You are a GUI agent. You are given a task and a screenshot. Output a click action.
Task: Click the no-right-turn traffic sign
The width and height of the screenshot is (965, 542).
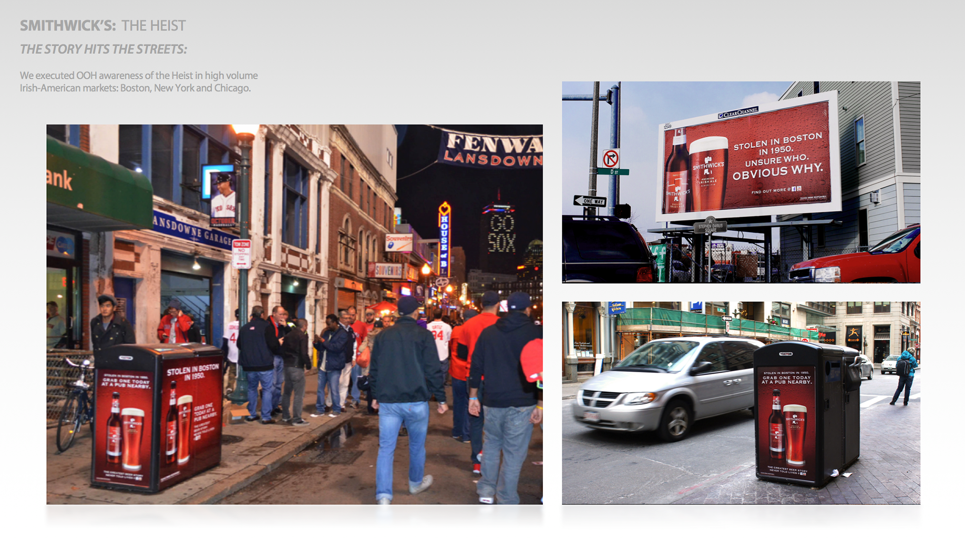611,159
